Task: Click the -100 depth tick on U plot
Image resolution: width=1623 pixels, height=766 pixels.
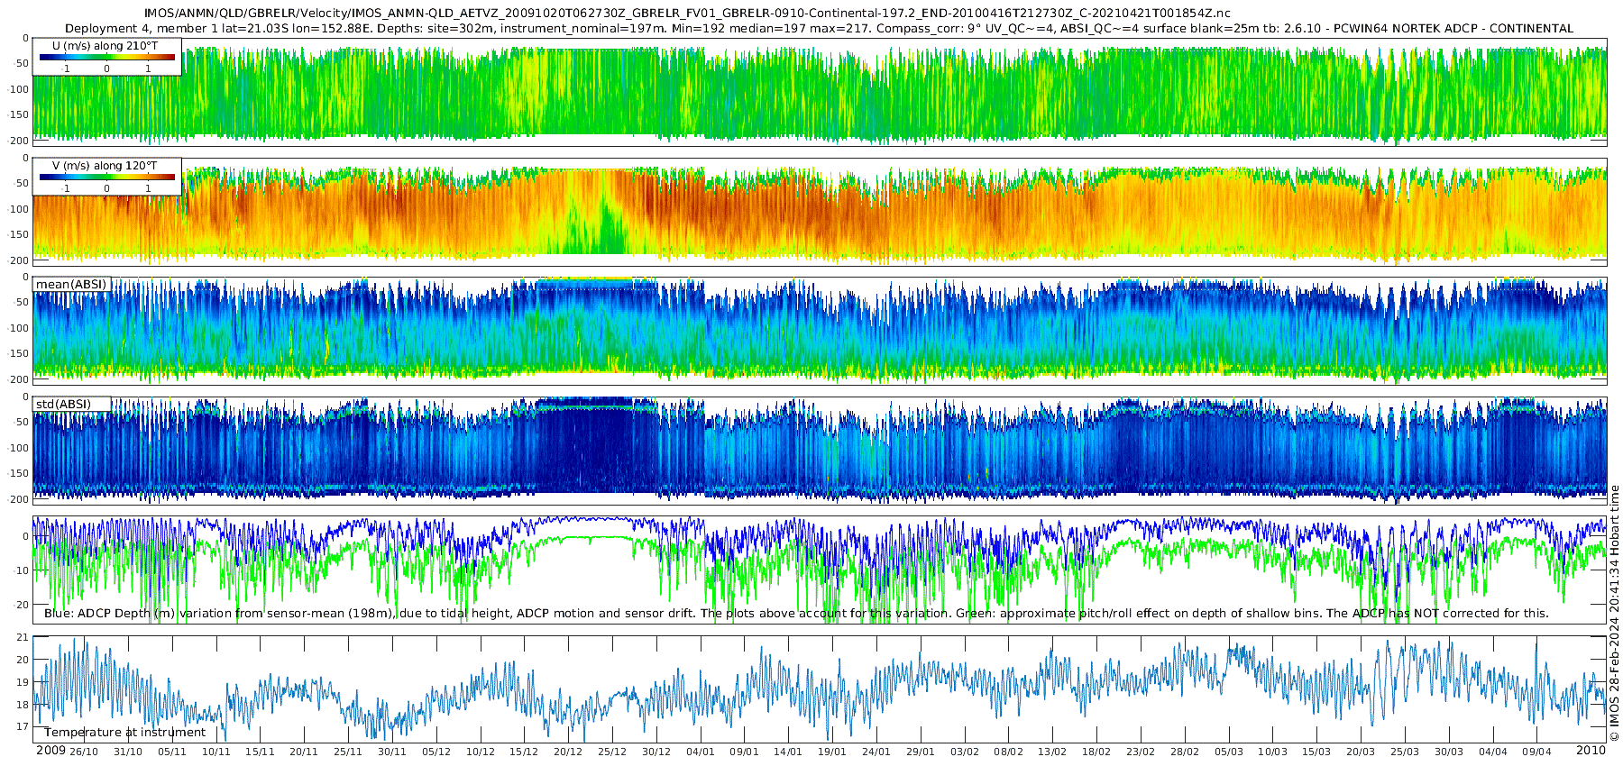Action: pos(17,89)
